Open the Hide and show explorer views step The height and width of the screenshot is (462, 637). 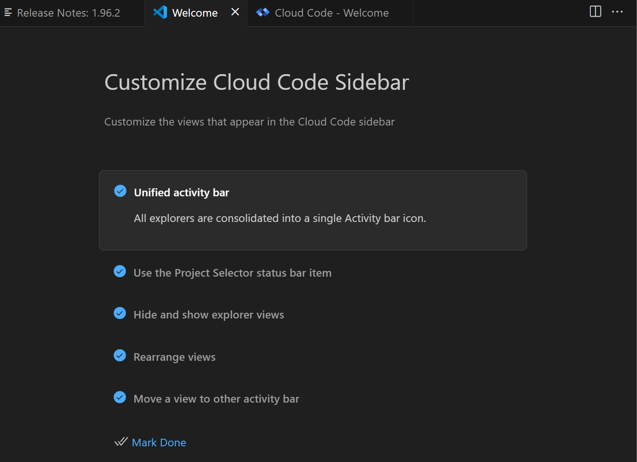pos(208,314)
